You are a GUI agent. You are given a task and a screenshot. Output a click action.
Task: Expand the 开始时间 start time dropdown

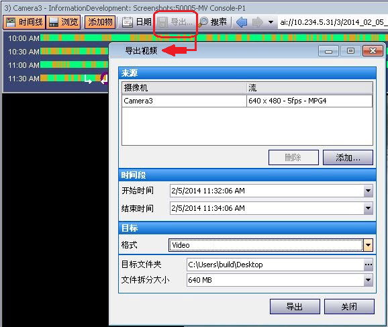pyautogui.click(x=369, y=191)
